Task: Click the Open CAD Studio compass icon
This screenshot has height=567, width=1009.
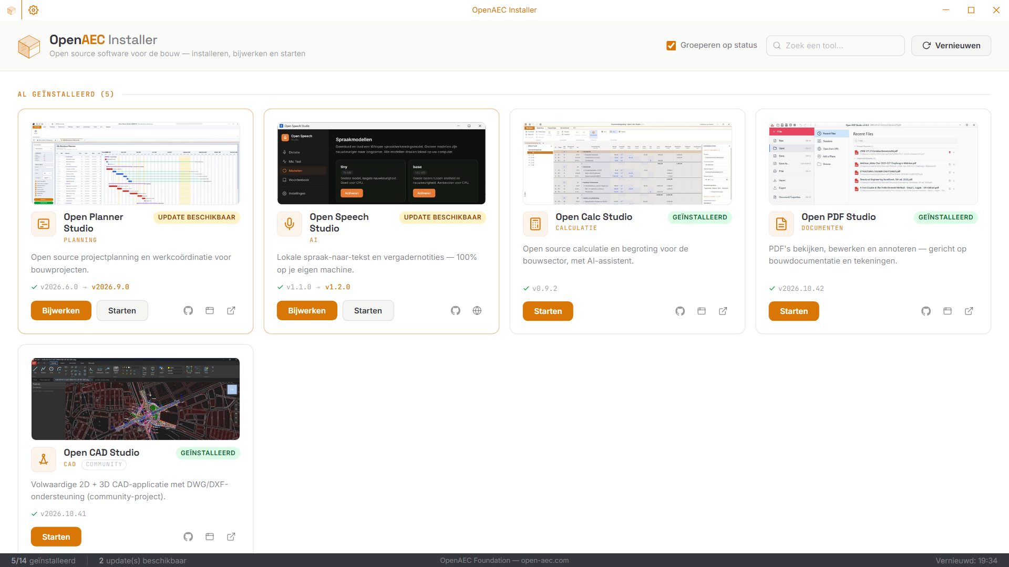Action: click(44, 460)
